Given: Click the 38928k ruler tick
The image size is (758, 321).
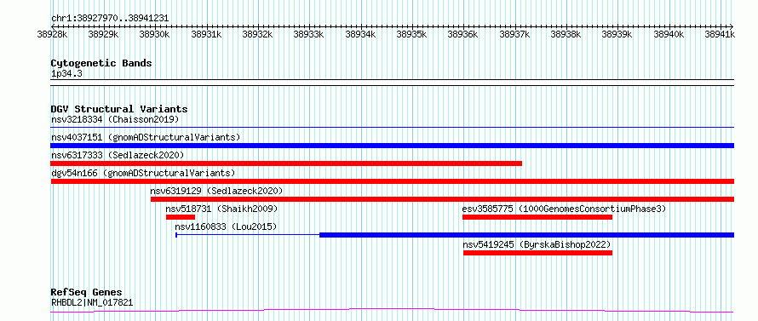Looking at the screenshot, I should pyautogui.click(x=52, y=34).
